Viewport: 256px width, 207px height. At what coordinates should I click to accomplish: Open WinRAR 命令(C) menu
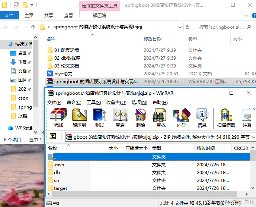click(x=74, y=103)
